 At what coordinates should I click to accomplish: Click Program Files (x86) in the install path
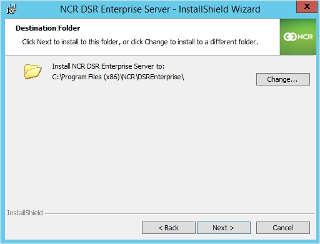tap(91, 77)
